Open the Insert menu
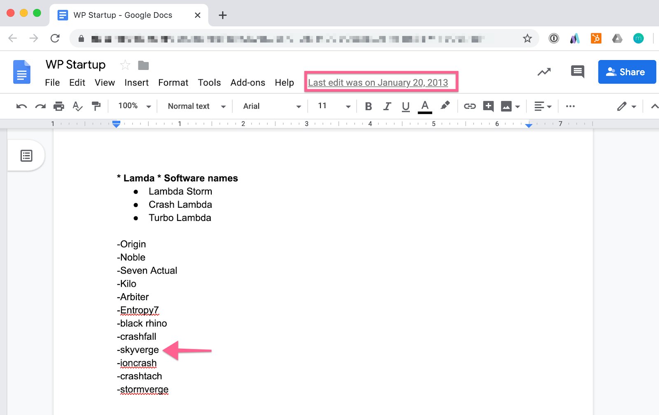This screenshot has height=415, width=659. tap(136, 83)
